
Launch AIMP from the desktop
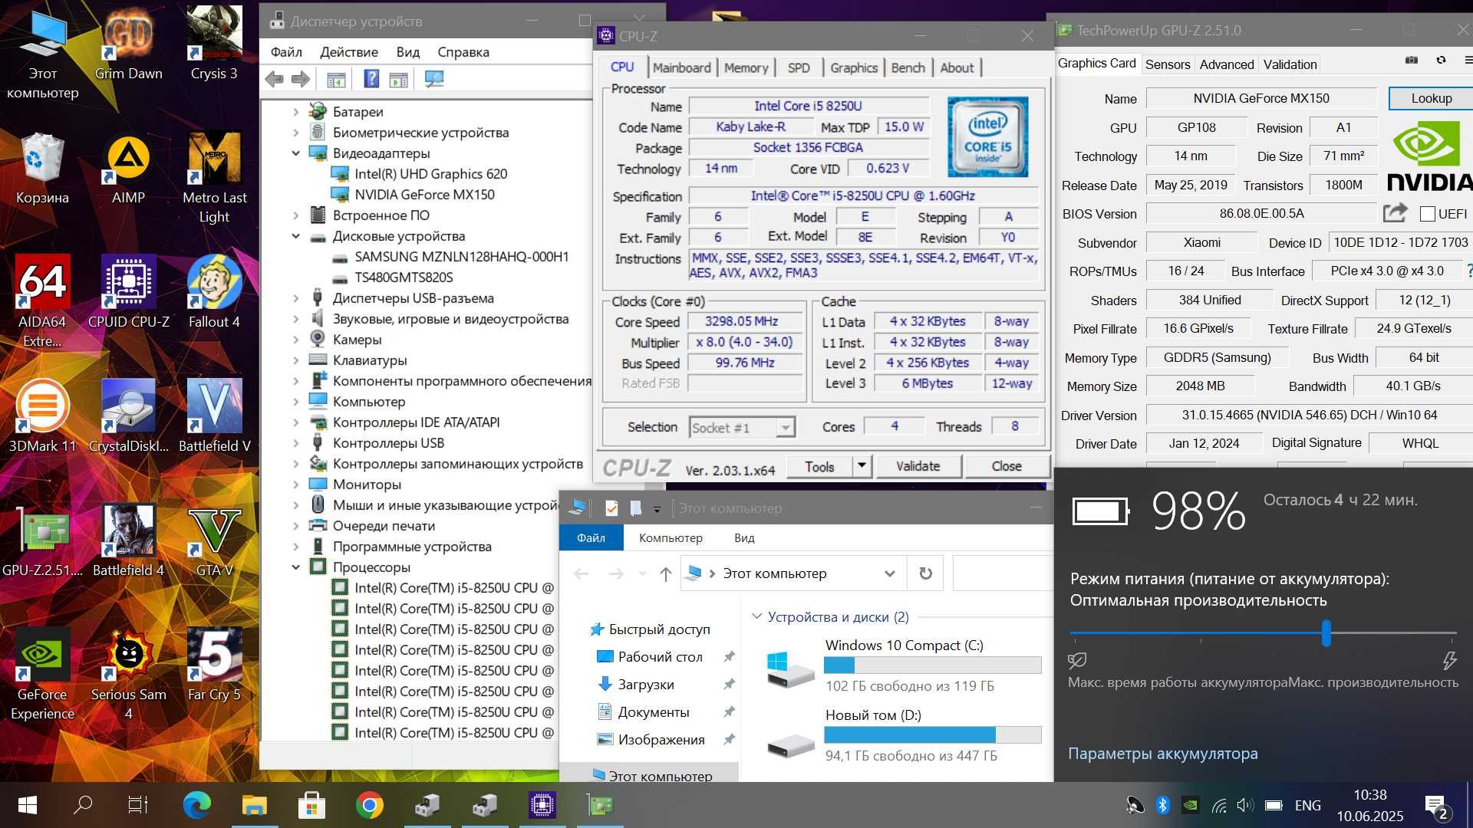[x=128, y=169]
